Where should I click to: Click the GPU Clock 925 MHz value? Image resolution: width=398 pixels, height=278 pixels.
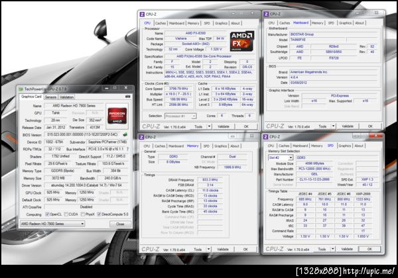pyautogui.click(x=53, y=193)
